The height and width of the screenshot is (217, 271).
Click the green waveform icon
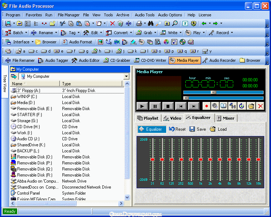click(117, 42)
